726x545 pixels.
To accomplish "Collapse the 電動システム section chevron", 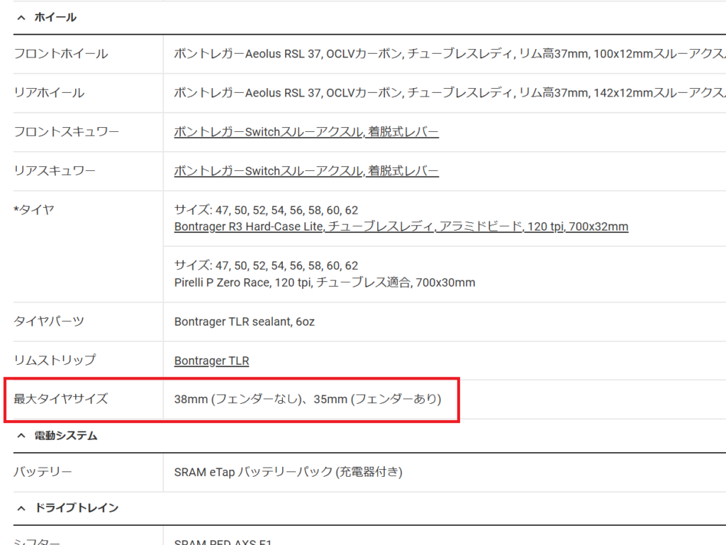I will (x=21, y=436).
